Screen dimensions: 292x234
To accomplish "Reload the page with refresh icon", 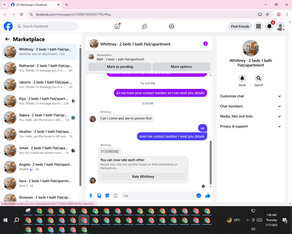I will pyautogui.click(x=22, y=14).
